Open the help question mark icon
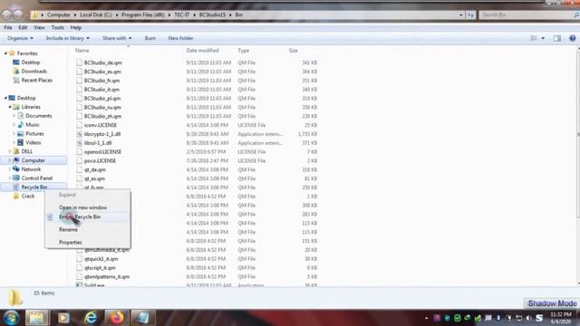 point(572,38)
